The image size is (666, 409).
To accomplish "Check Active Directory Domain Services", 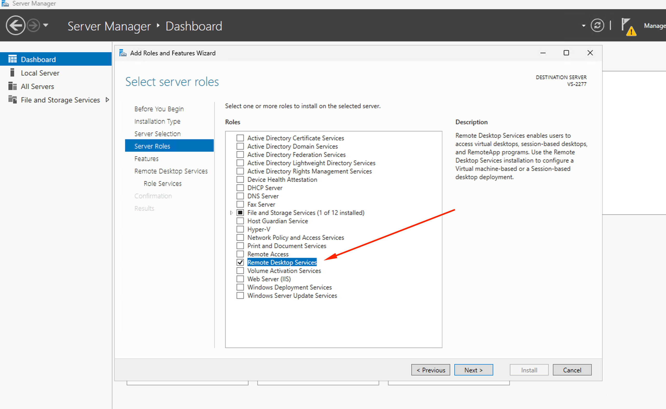I will [240, 146].
